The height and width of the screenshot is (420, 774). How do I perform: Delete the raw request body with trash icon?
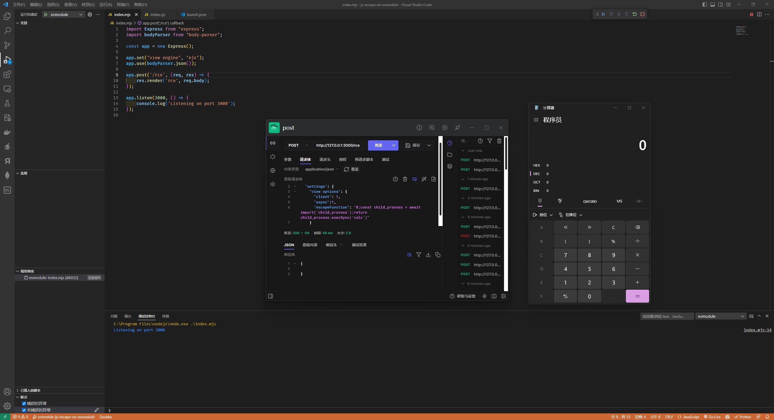point(405,179)
